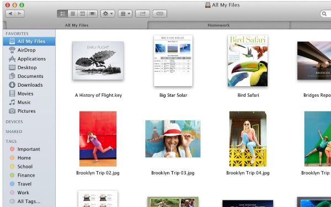Open AirDrop in the sidebar
Viewport: 331px width, 207px height.
coord(29,50)
